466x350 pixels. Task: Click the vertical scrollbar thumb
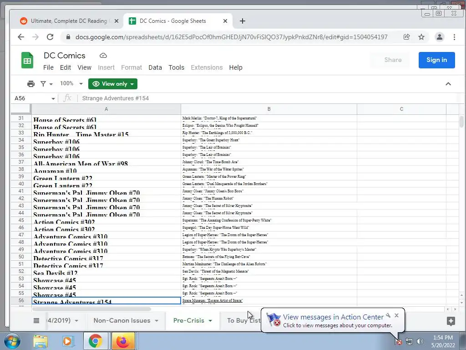461,122
